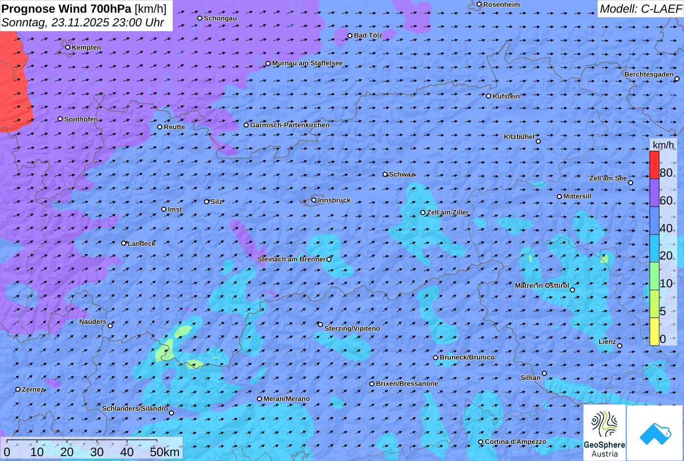Viewport: 684px width, 461px height.
Task: Click the Rosenheim city marker
Action: point(479,4)
